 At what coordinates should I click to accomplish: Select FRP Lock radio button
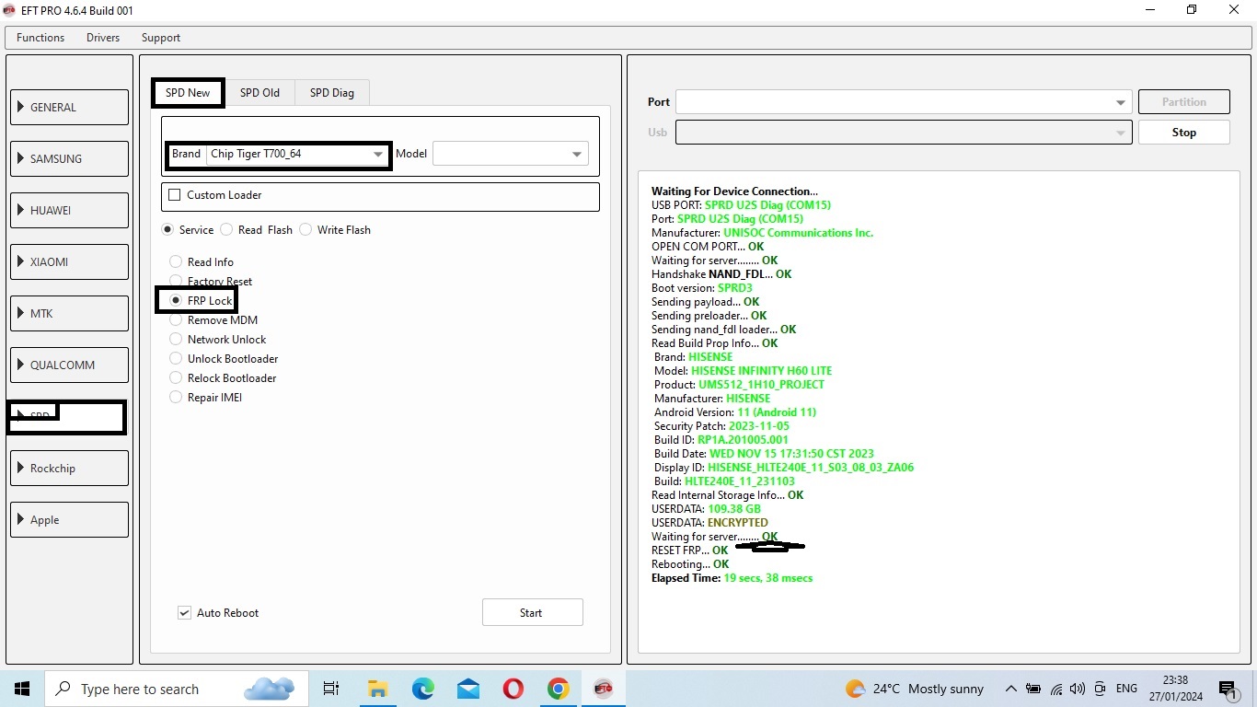[x=176, y=301]
